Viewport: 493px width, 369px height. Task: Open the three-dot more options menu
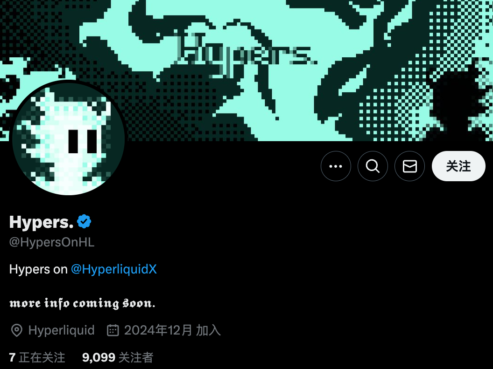(336, 166)
